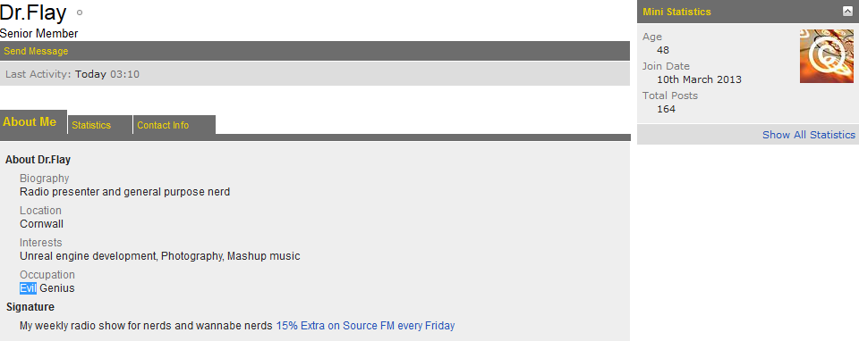Click the Join Date value

pos(699,79)
